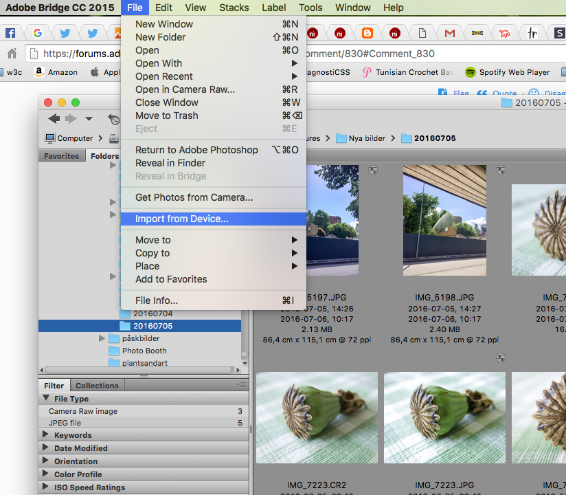This screenshot has height=495, width=566.
Task: Collapse the File Type filter section
Action: [46, 399]
